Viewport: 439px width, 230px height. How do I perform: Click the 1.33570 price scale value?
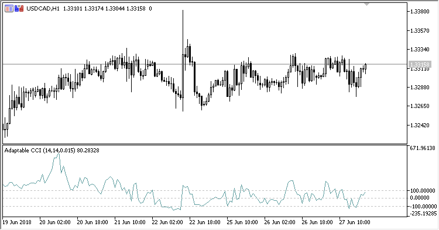pos(420,31)
